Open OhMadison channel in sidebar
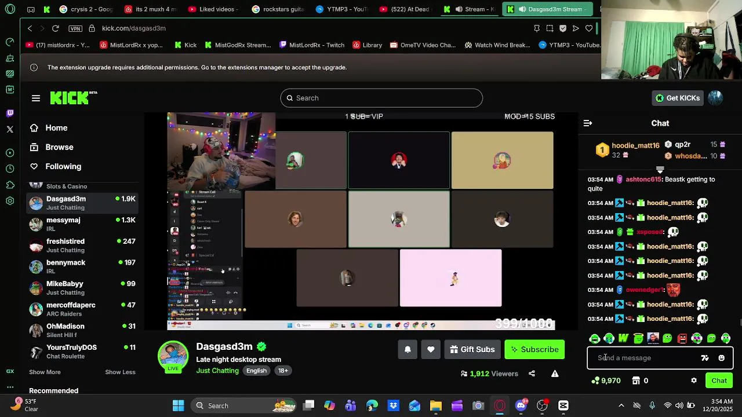Screen dimensions: 742x417 tap(82, 331)
